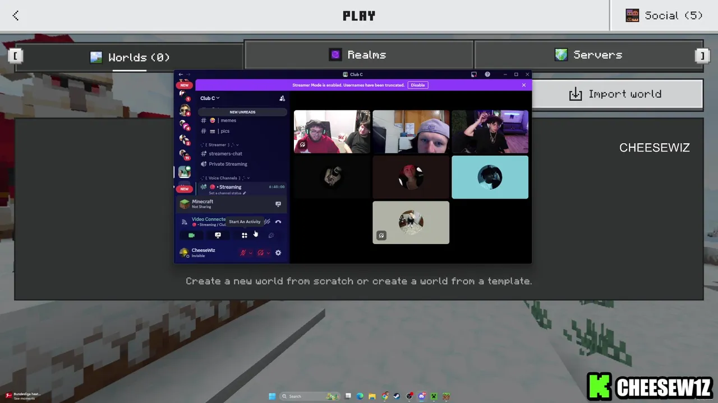This screenshot has width=718, height=403.
Task: Open Microsoft Edge from the taskbar
Action: [x=360, y=396]
